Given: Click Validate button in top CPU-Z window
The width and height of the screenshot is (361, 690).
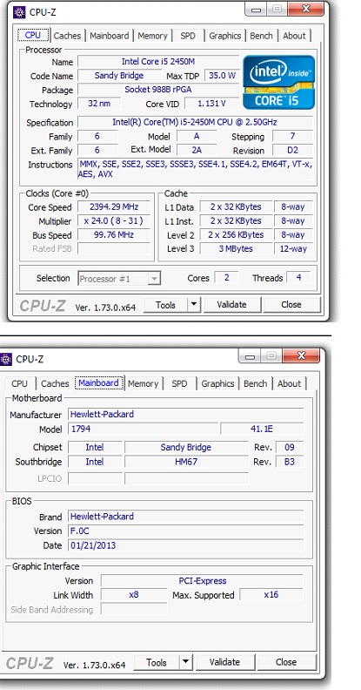Looking at the screenshot, I should [232, 305].
